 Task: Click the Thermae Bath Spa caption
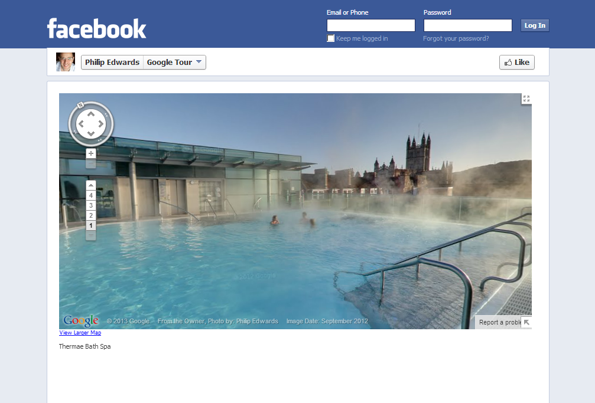point(84,346)
